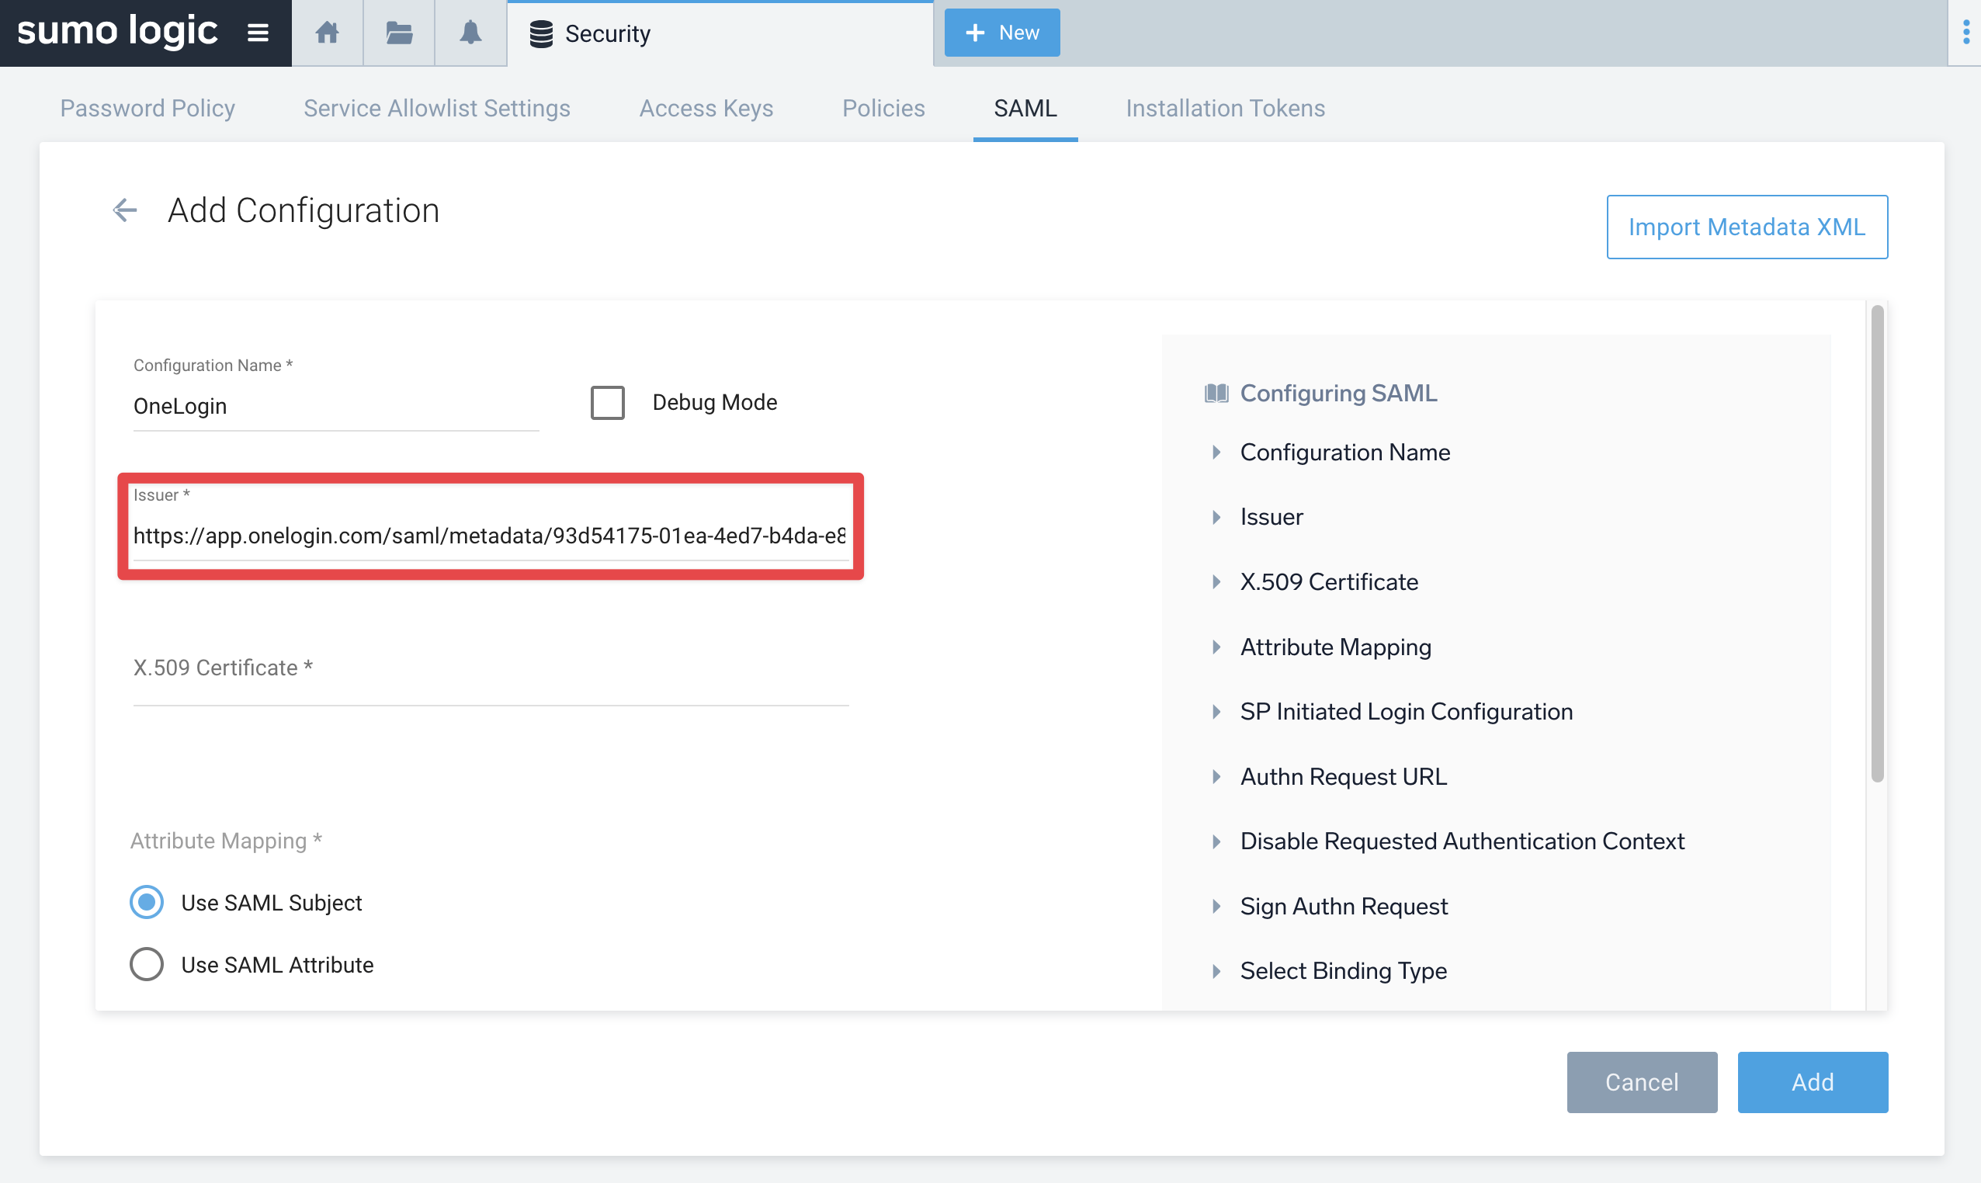Go to the Home icon
The width and height of the screenshot is (1981, 1183).
[327, 33]
